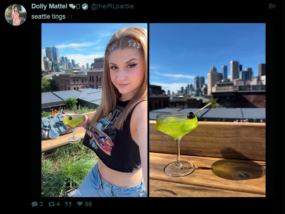The height and width of the screenshot is (214, 285).
Task: Click the missing emoji box after the name
Action: pyautogui.click(x=78, y=7)
